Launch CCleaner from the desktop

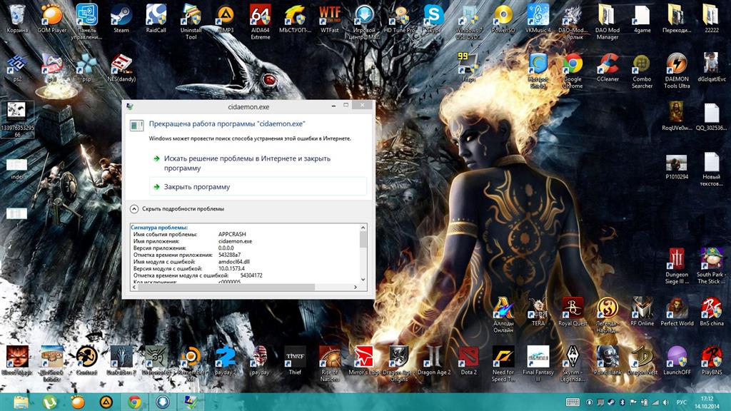pyautogui.click(x=608, y=68)
